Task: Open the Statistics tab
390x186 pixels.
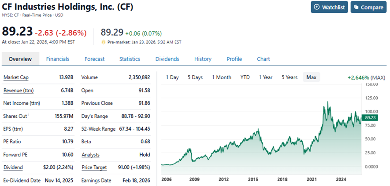Action: [130, 59]
